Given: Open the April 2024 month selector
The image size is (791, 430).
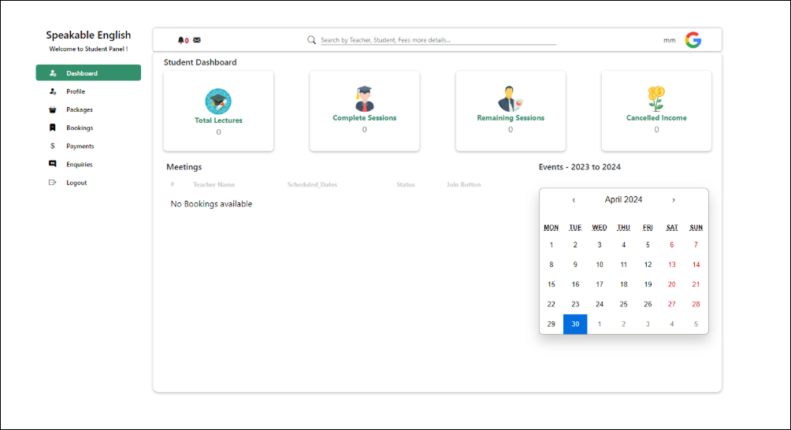Looking at the screenshot, I should click(623, 199).
